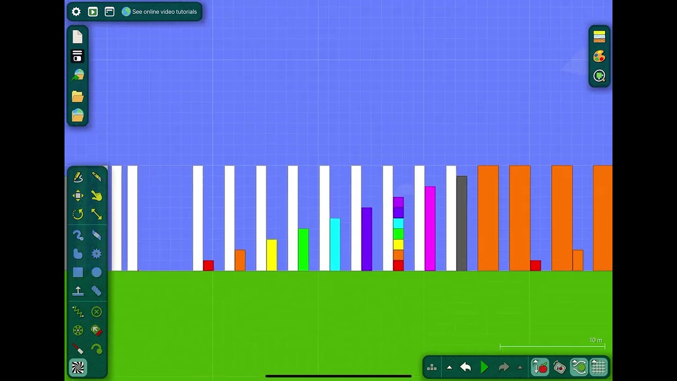Image resolution: width=677 pixels, height=381 pixels.
Task: Select the yellow bar in scene
Action: click(272, 255)
